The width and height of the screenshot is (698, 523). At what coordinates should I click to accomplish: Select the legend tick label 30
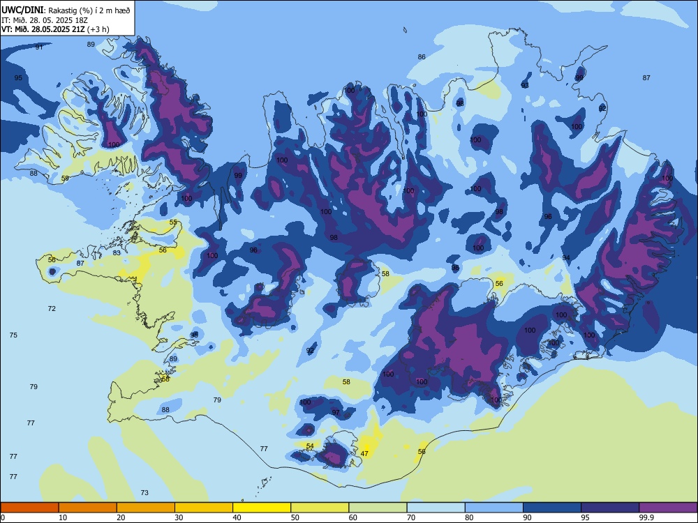(x=179, y=517)
